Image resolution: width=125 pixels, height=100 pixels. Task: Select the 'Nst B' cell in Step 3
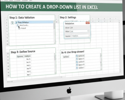(x=29, y=68)
